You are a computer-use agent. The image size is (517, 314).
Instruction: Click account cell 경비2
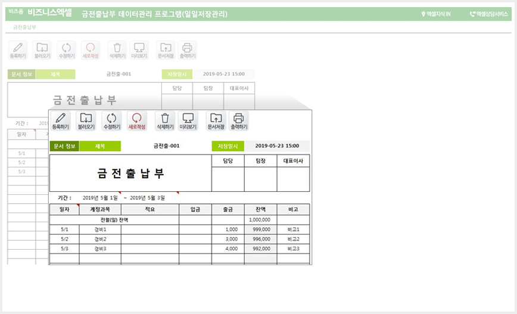100,239
